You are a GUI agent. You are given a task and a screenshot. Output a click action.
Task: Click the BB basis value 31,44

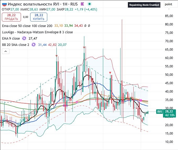[x=42, y=45]
